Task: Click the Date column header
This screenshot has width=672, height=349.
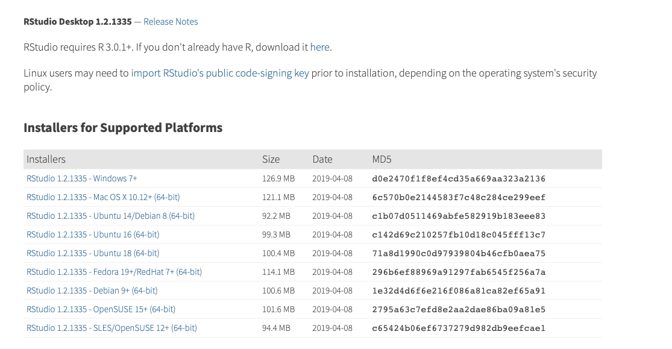Action: tap(322, 159)
